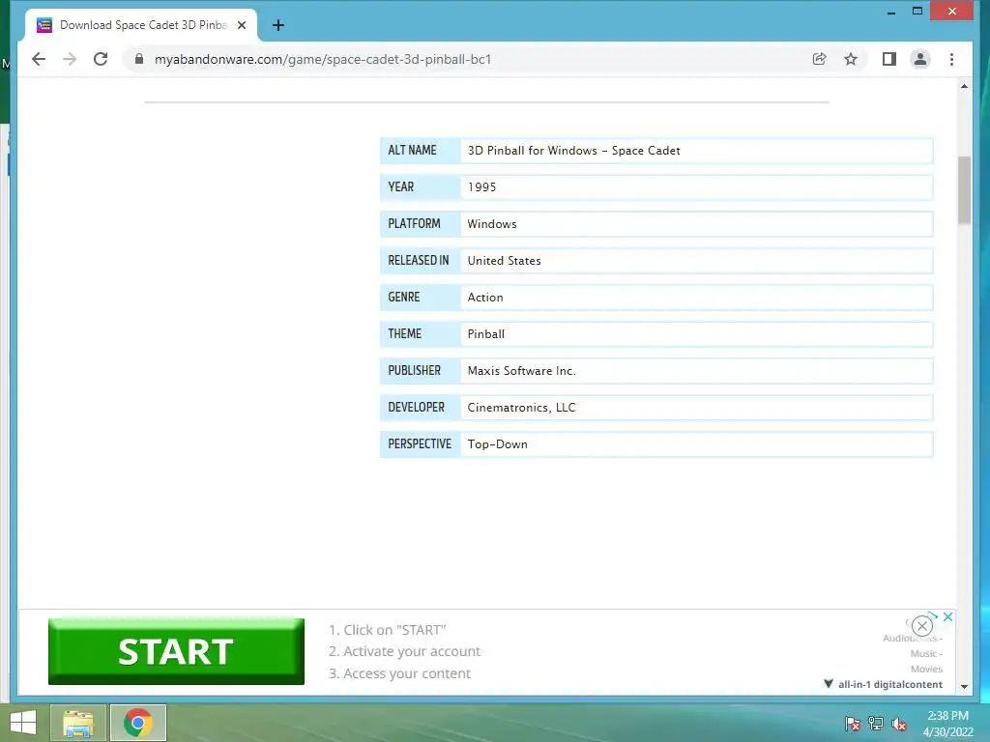Minimize the Chrome window
990x742 pixels.
(890, 12)
